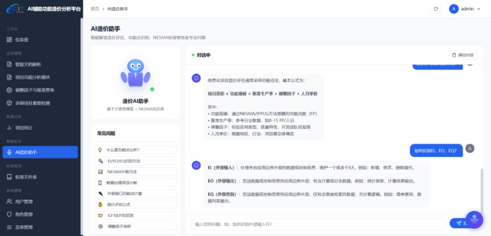491x236 pixels.
Task: Click the question input field at bottom
Action: pyautogui.click(x=319, y=224)
